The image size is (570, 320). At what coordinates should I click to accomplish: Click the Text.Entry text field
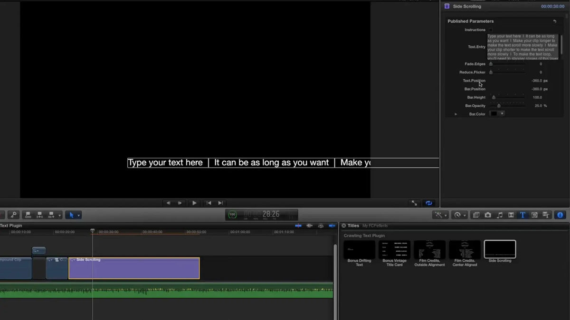(x=523, y=46)
